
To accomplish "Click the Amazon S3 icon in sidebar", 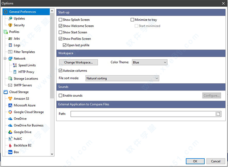I will [10, 99].
